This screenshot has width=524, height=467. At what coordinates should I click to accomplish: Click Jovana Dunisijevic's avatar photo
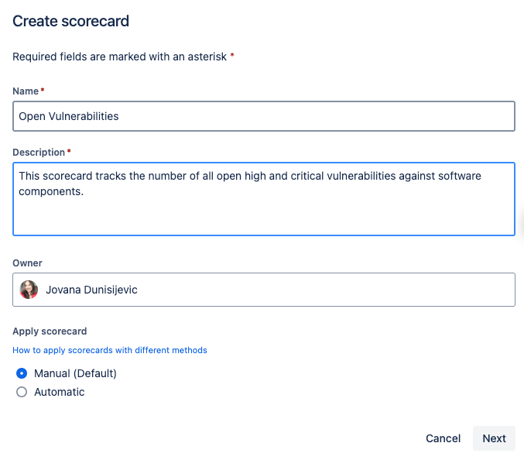[x=29, y=290]
